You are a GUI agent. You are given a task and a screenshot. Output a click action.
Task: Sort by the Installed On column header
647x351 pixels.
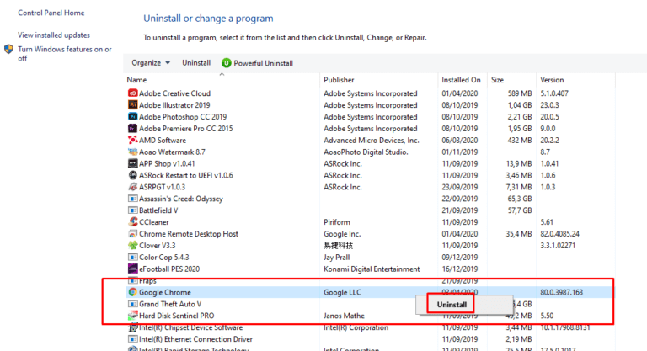click(x=461, y=80)
